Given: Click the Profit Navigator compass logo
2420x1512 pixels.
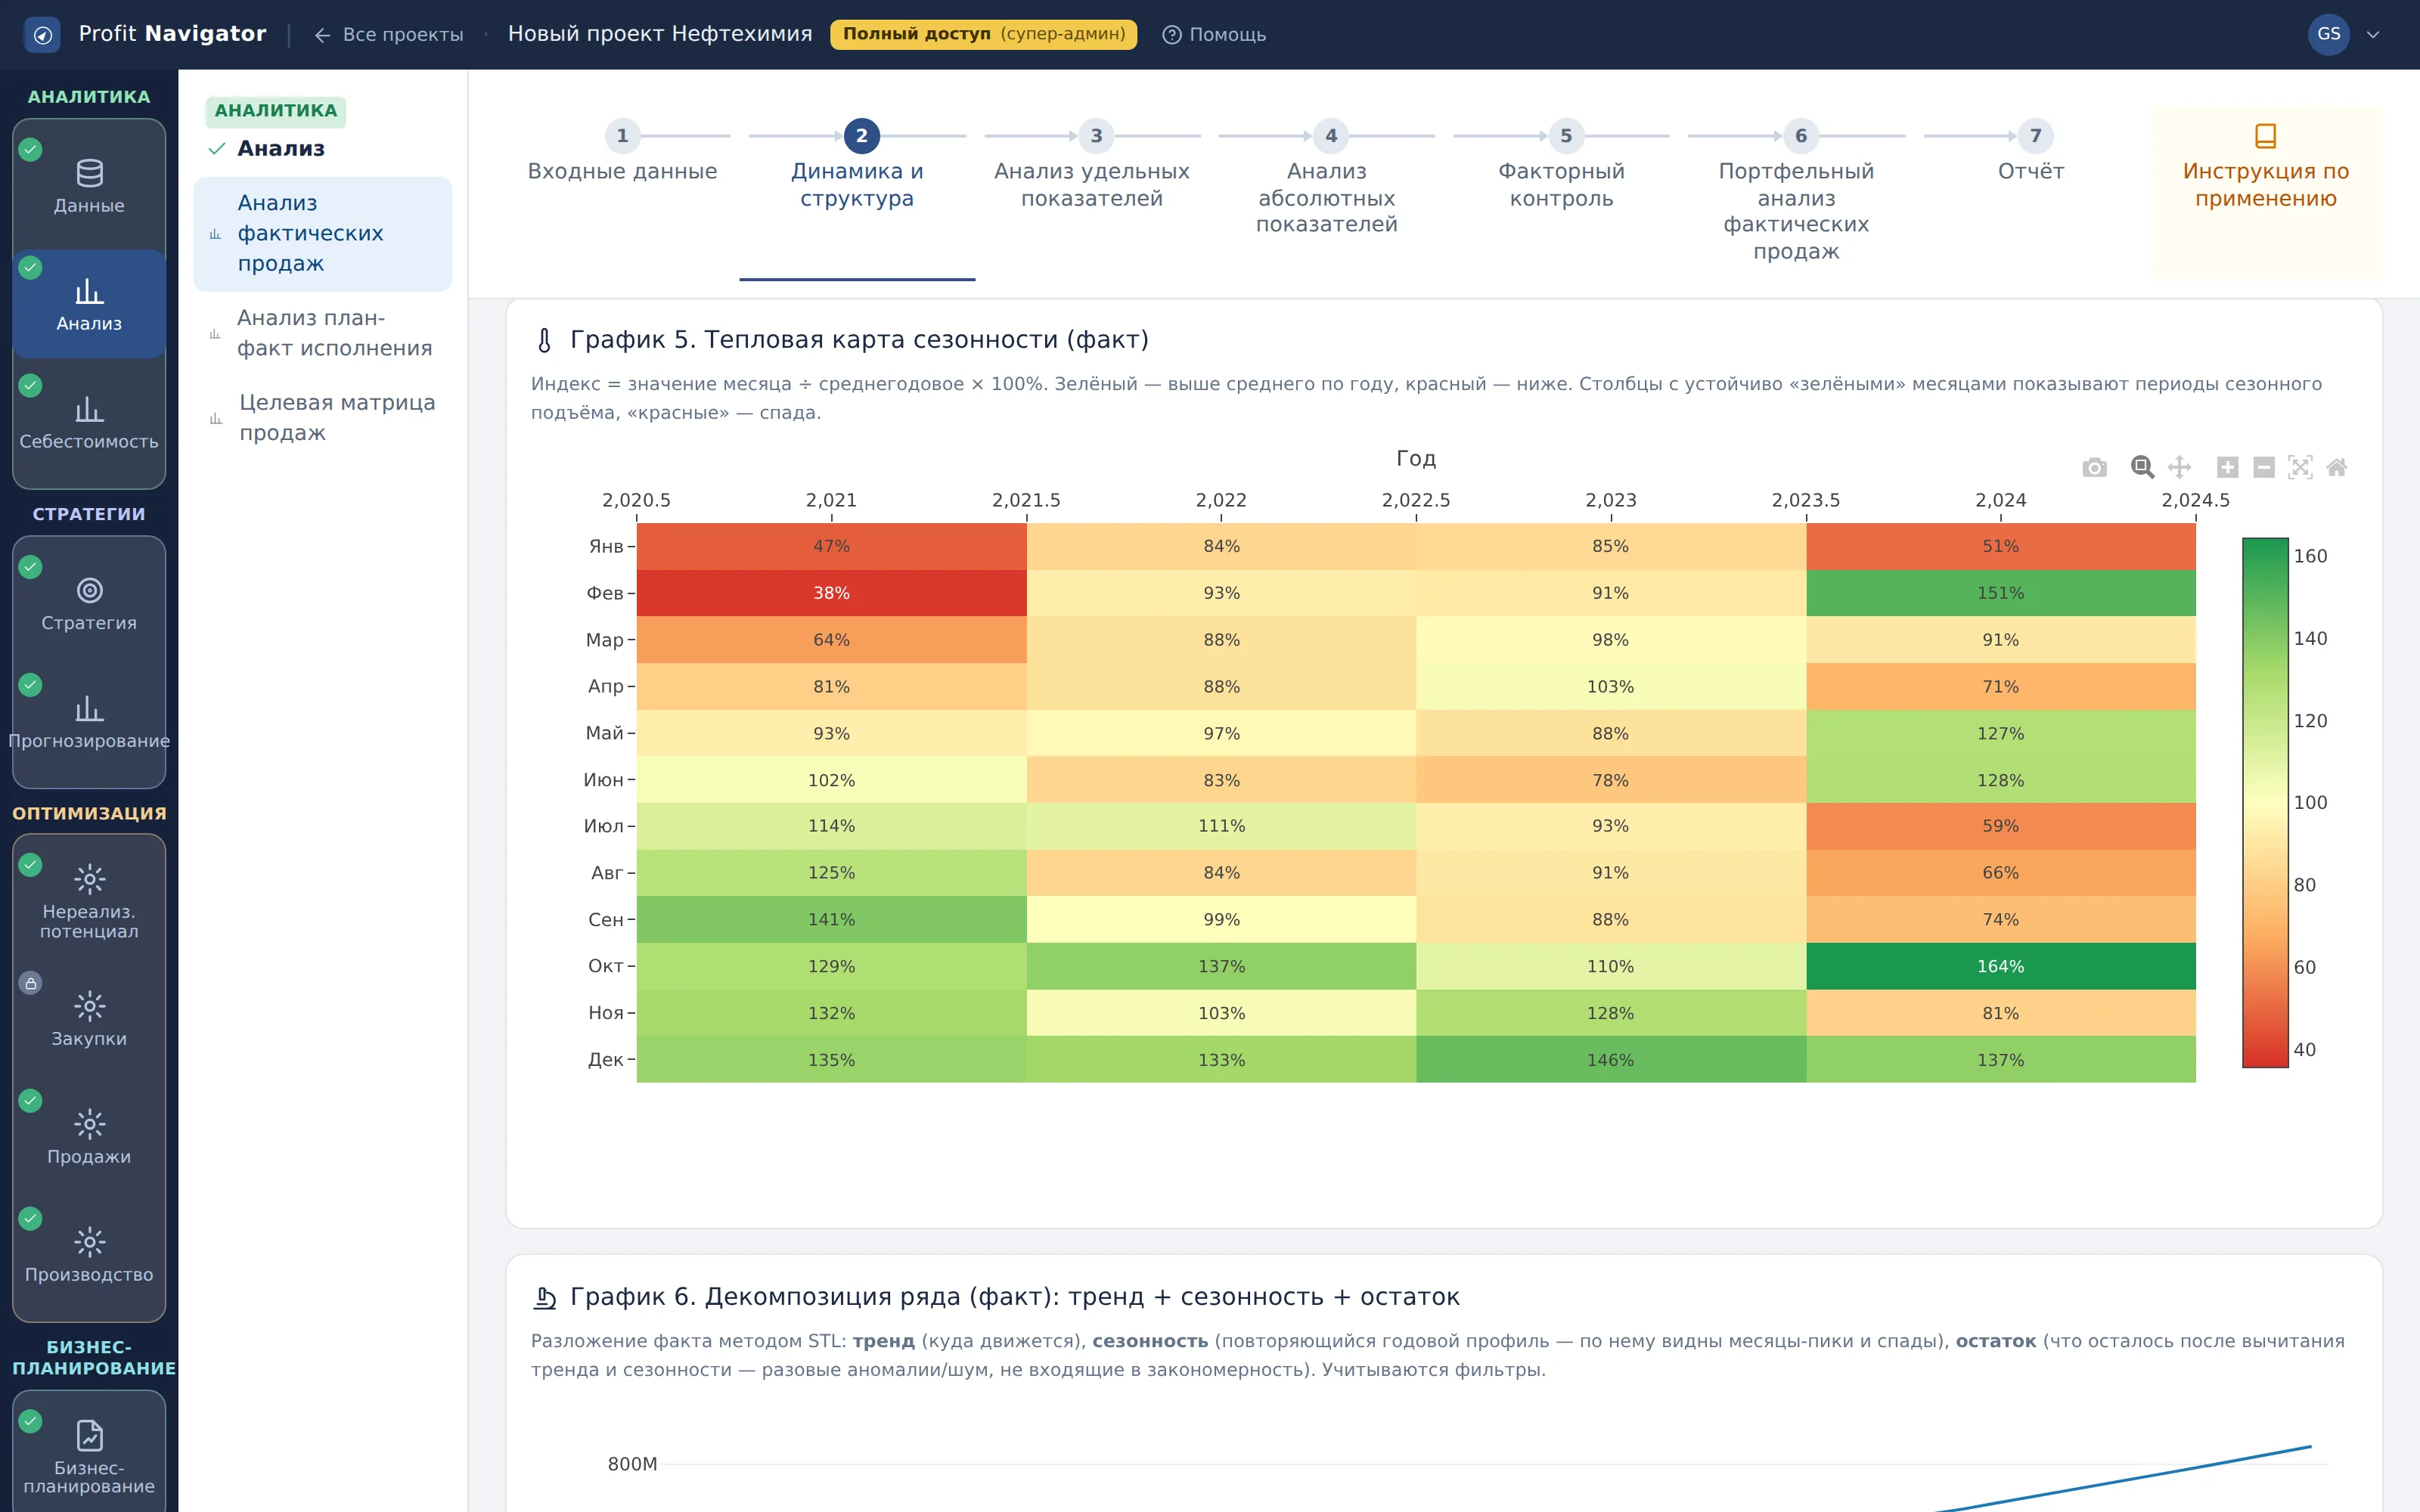Looking at the screenshot, I should tap(42, 35).
